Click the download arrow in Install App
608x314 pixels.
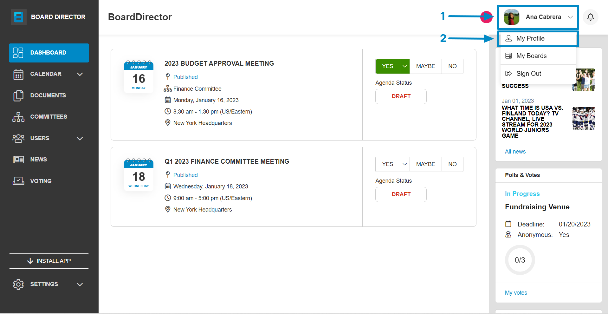click(x=30, y=261)
